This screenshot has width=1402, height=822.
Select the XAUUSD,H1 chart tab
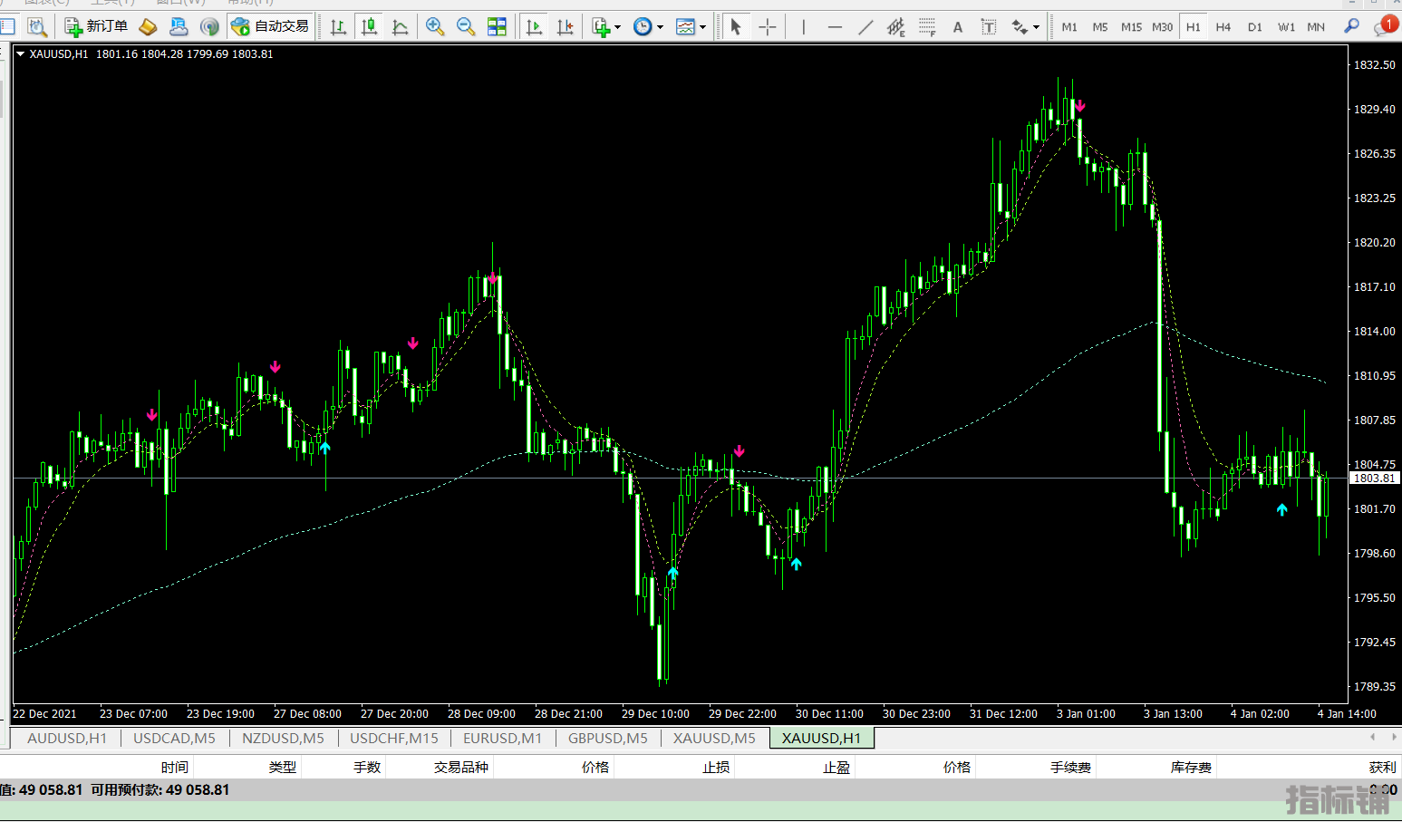821,738
